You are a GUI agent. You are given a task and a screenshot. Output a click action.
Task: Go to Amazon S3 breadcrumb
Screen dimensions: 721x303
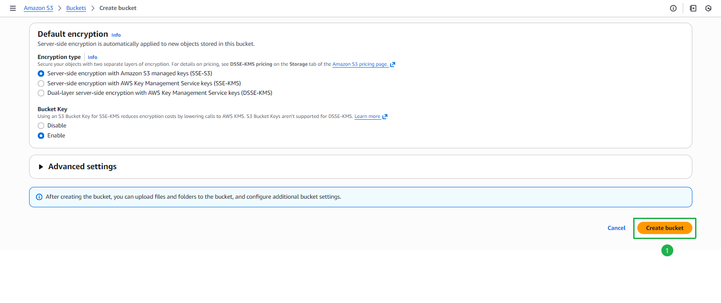pos(38,8)
